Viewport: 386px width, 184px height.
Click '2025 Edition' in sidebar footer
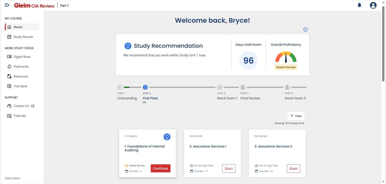tap(13, 178)
